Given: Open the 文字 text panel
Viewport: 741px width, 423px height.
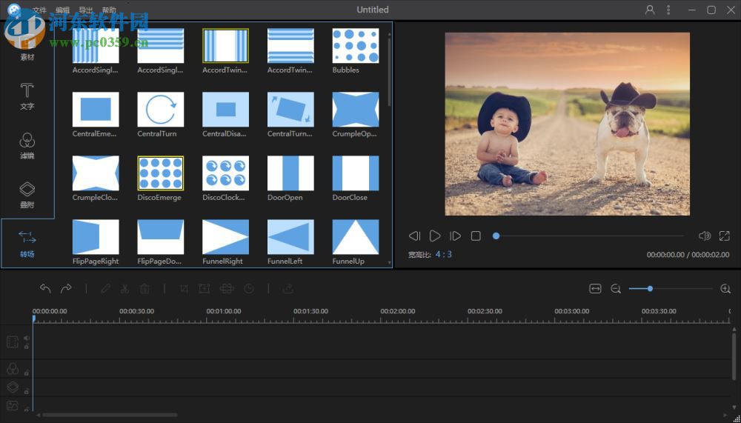Looking at the screenshot, I should click(x=27, y=96).
